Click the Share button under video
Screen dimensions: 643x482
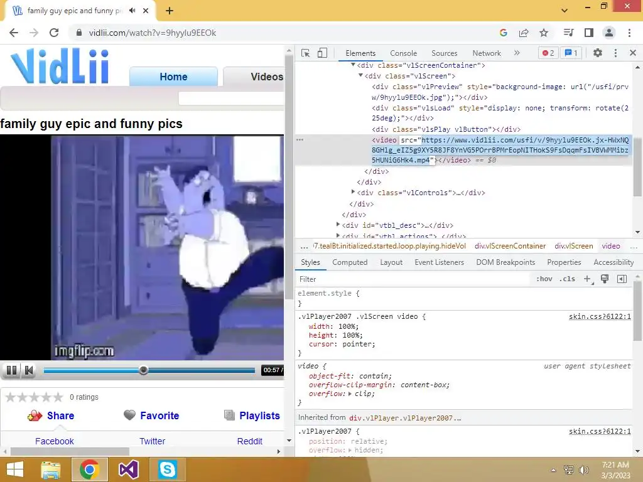coord(51,415)
